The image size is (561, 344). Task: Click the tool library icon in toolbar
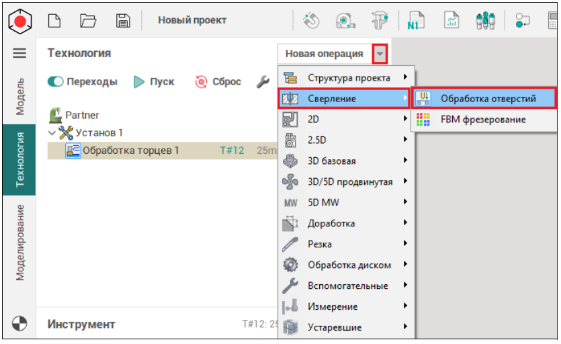click(485, 20)
